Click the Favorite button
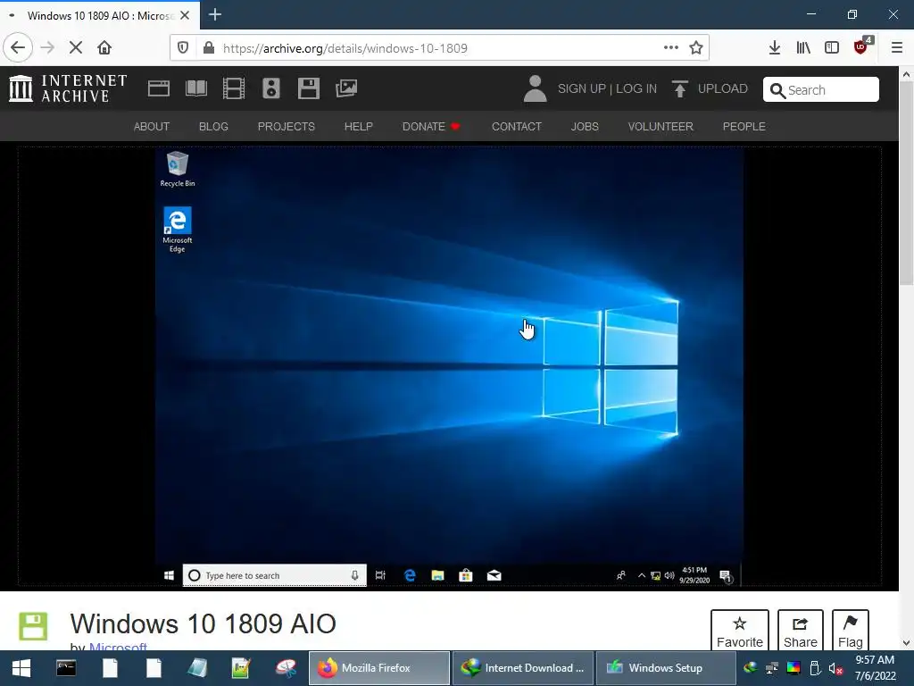 click(x=740, y=631)
